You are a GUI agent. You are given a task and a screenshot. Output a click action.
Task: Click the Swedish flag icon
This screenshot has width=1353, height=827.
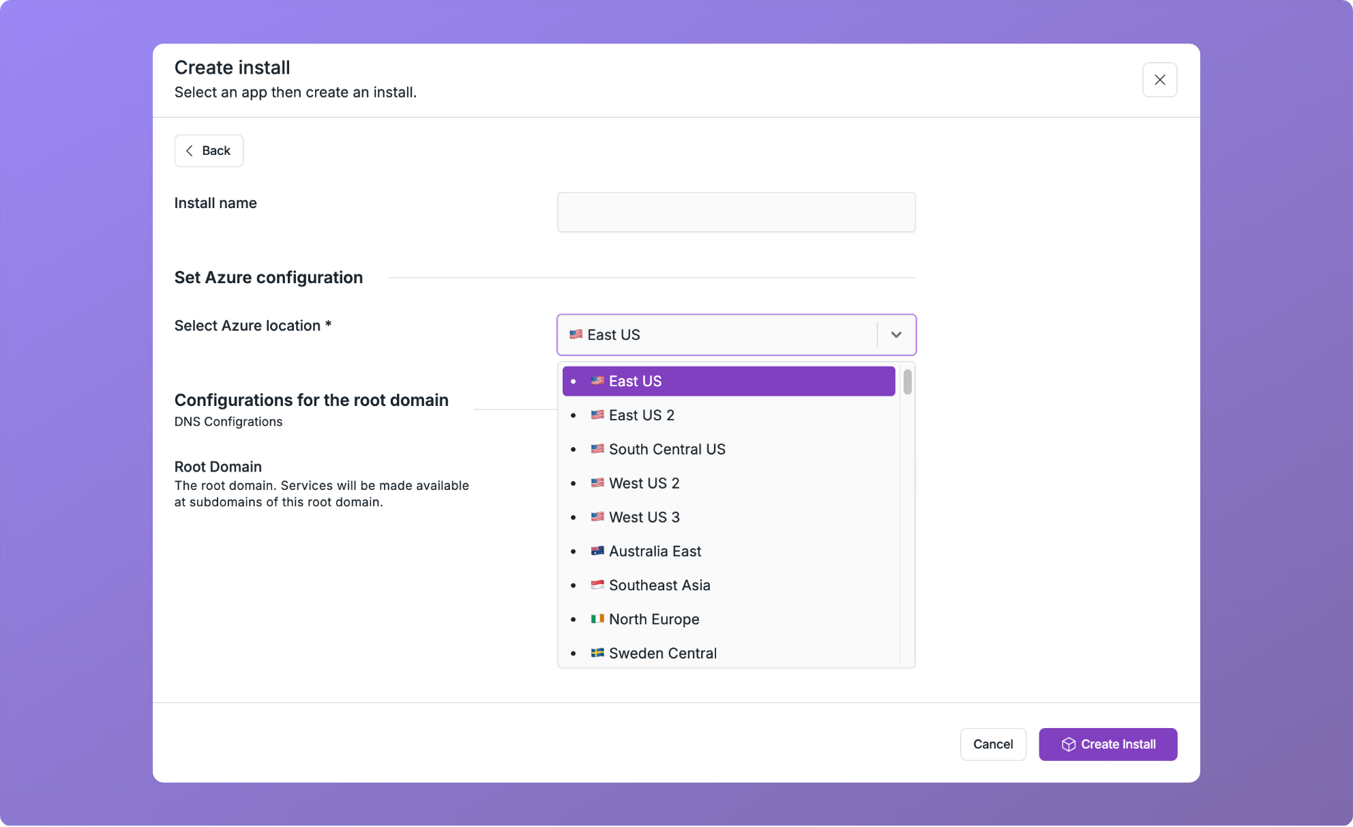597,653
